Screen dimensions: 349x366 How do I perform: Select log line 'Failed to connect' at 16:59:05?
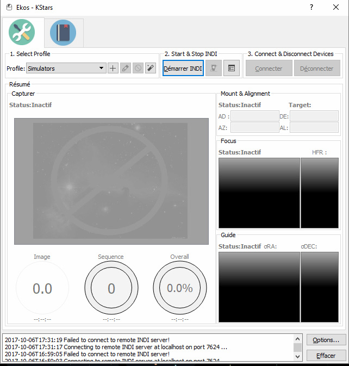point(87,354)
